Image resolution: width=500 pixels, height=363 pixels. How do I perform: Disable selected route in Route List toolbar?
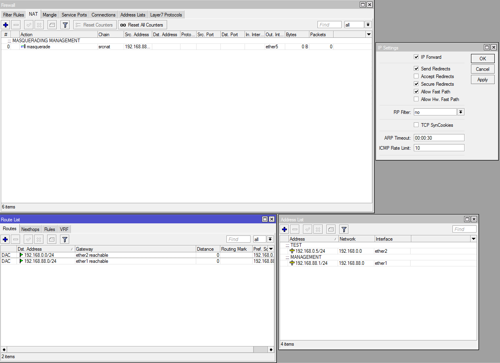(x=39, y=239)
